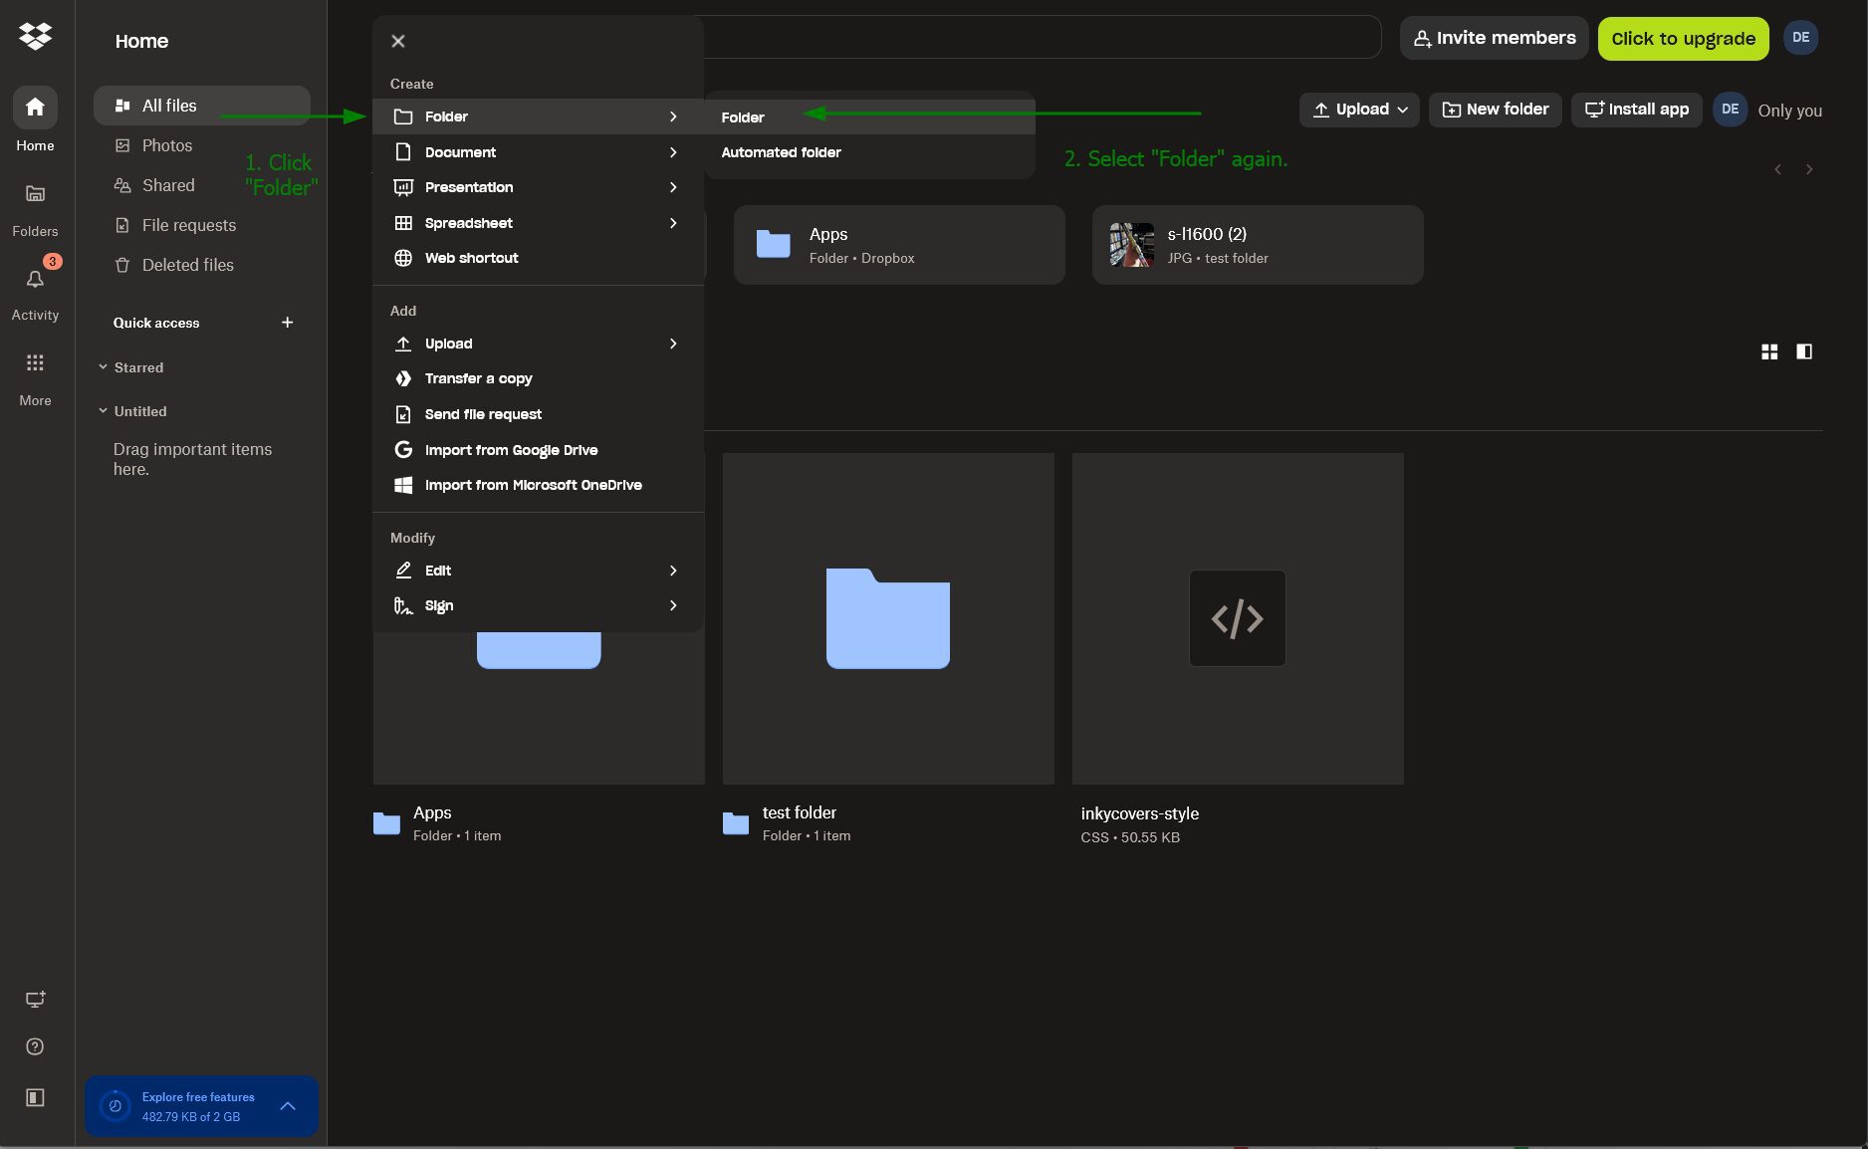1868x1149 pixels.
Task: Open File requests in sidebar
Action: pyautogui.click(x=202, y=225)
